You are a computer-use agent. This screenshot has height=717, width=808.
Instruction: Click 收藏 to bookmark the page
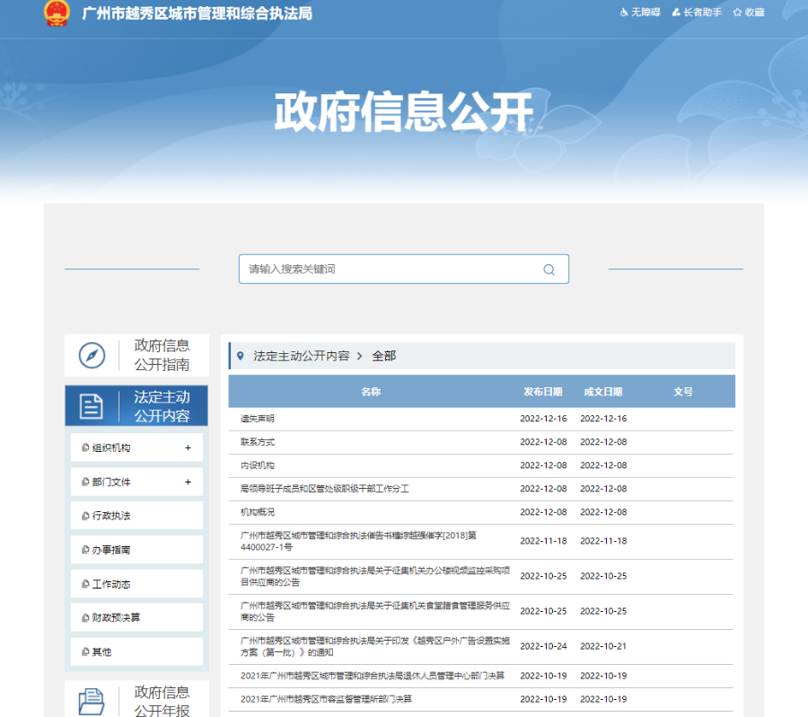pos(749,13)
